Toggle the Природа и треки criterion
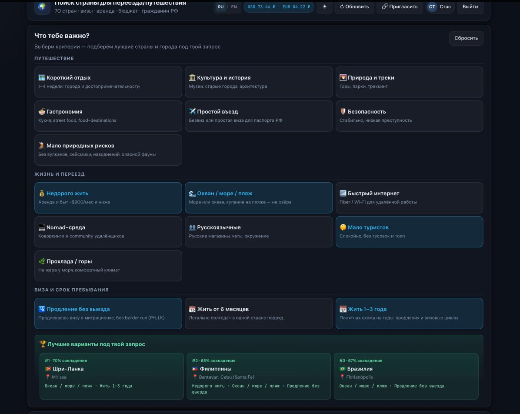This screenshot has width=520, height=414. pos(409,82)
